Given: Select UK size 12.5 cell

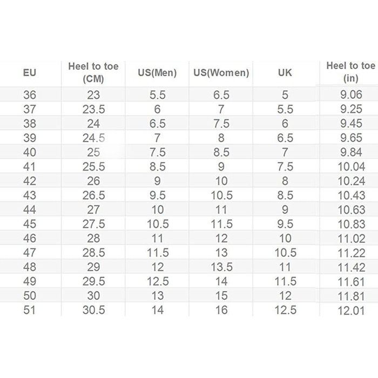Looking at the screenshot, I should pyautogui.click(x=285, y=310).
